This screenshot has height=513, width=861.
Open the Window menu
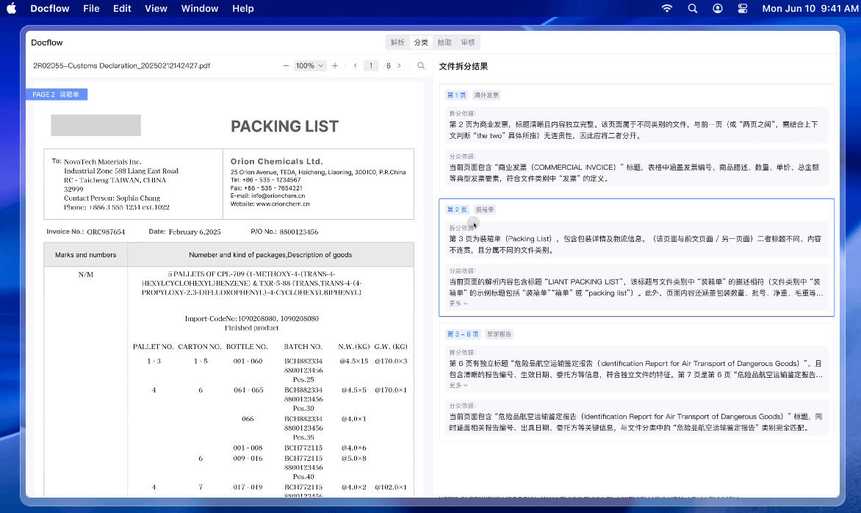(200, 9)
